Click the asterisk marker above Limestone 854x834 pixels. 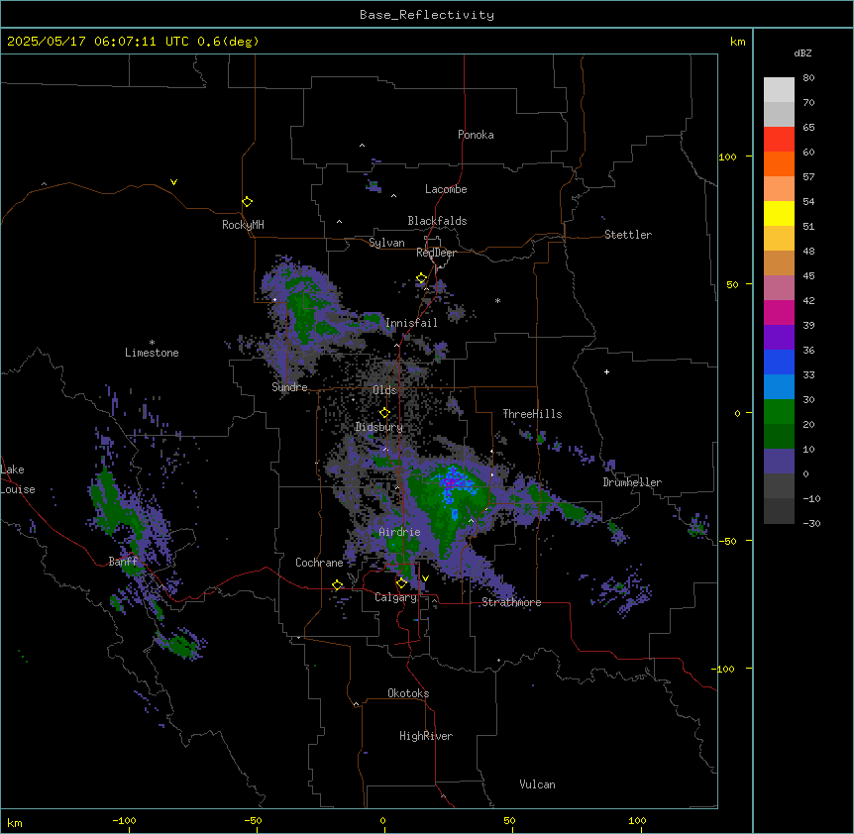tap(152, 343)
